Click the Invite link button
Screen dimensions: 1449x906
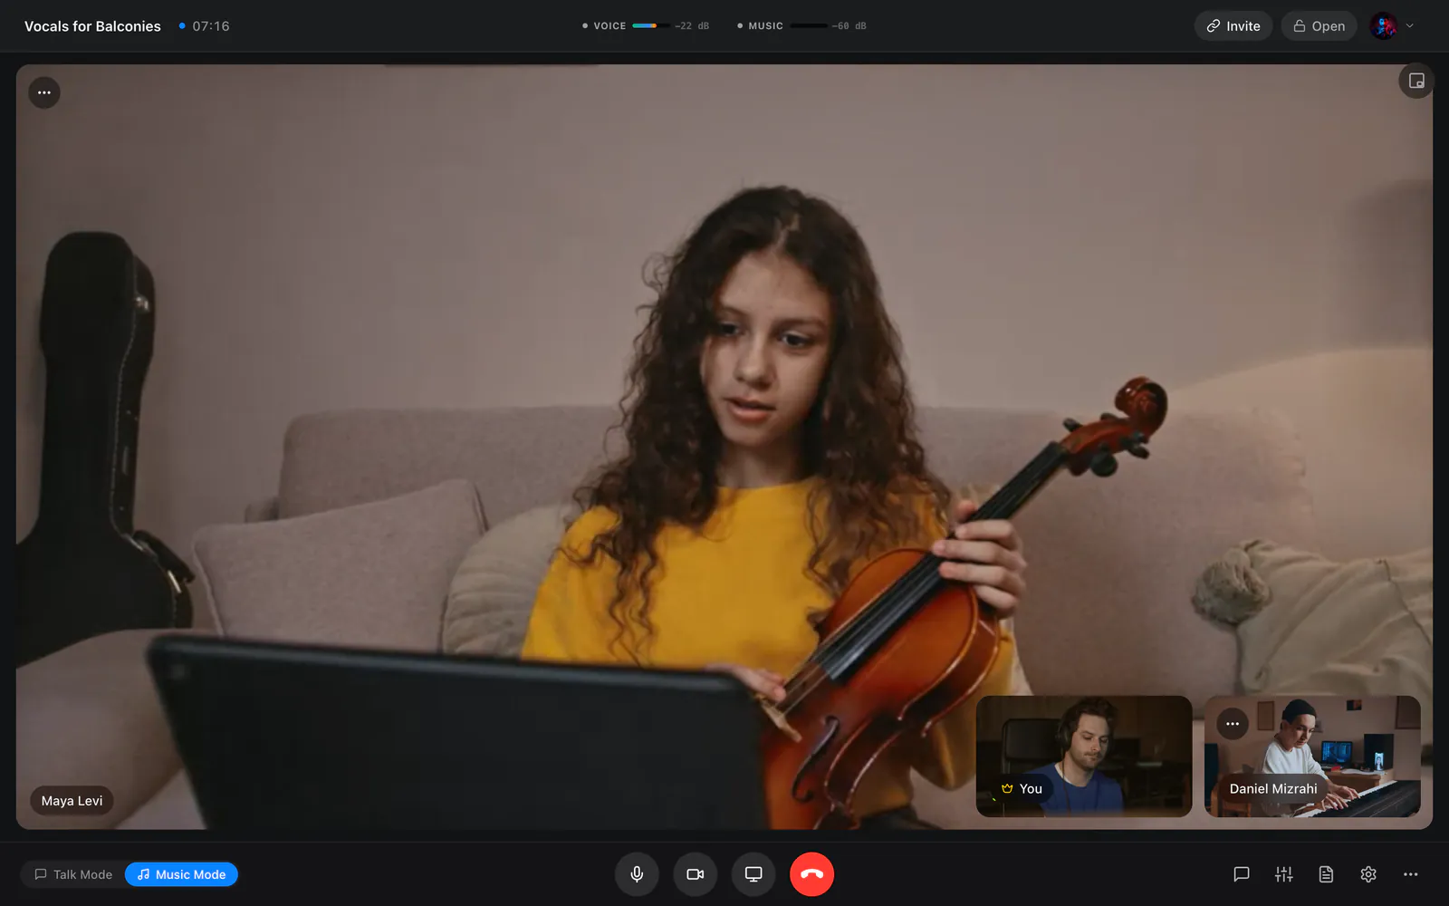(x=1233, y=26)
